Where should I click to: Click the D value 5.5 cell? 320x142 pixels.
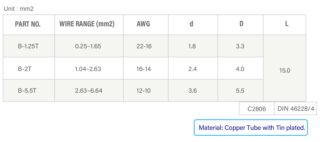coord(241,90)
